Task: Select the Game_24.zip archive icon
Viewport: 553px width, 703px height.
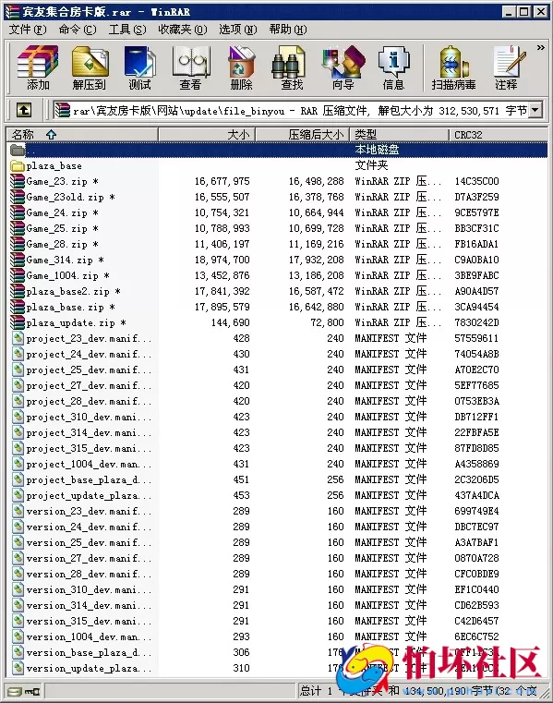Action: pos(17,213)
